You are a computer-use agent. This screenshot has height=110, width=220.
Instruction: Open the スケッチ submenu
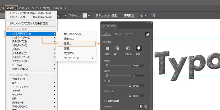point(31,91)
